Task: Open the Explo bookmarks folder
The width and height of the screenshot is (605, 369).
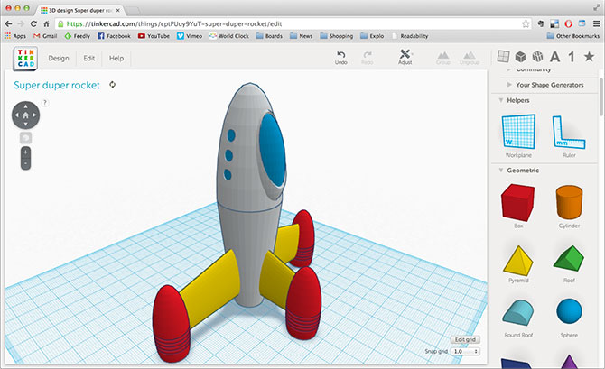Action: [x=372, y=36]
